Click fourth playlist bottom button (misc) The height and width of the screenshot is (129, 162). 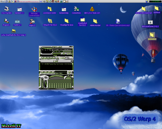pyautogui.click(x=53, y=72)
